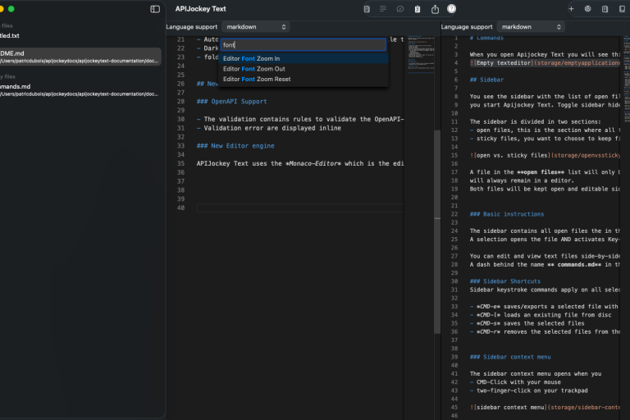Click the checkmark circle validation icon

point(400,9)
